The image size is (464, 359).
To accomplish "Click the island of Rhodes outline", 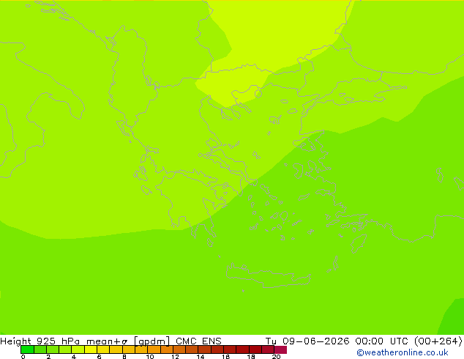I will 359,243.
